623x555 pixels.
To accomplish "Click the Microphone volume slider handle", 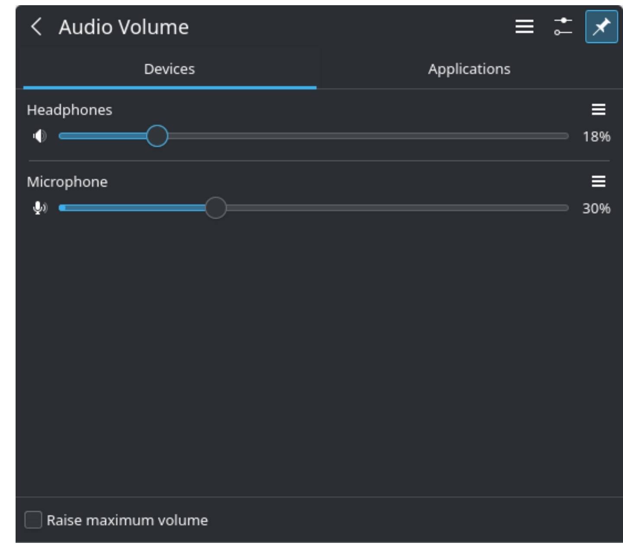I will click(x=215, y=208).
